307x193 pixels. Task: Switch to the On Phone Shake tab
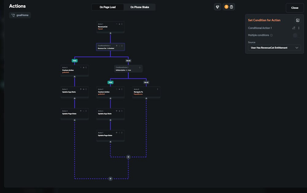pyautogui.click(x=140, y=7)
